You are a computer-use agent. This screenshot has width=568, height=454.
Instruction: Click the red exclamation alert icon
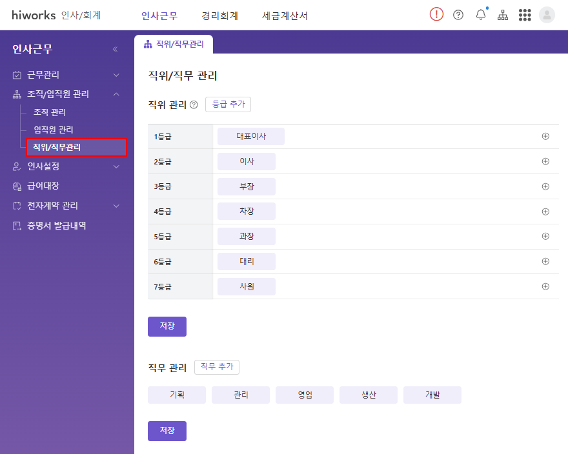point(436,15)
